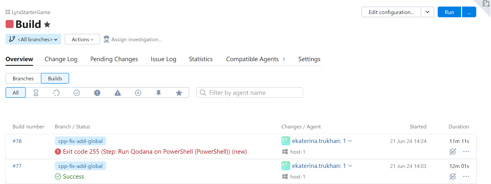Filter builds by canceled x-circle icon

(138, 93)
